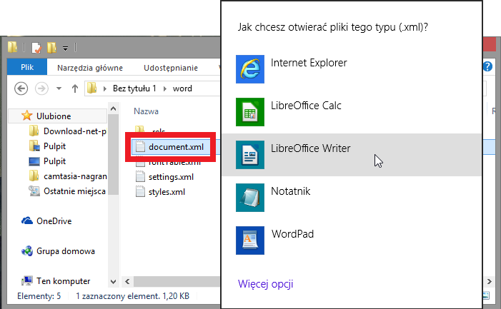Click file list scroll right arrow
This screenshot has height=309, width=501.
489,281
